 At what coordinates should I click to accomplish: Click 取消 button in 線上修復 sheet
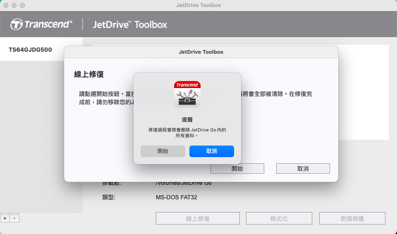[303, 169]
